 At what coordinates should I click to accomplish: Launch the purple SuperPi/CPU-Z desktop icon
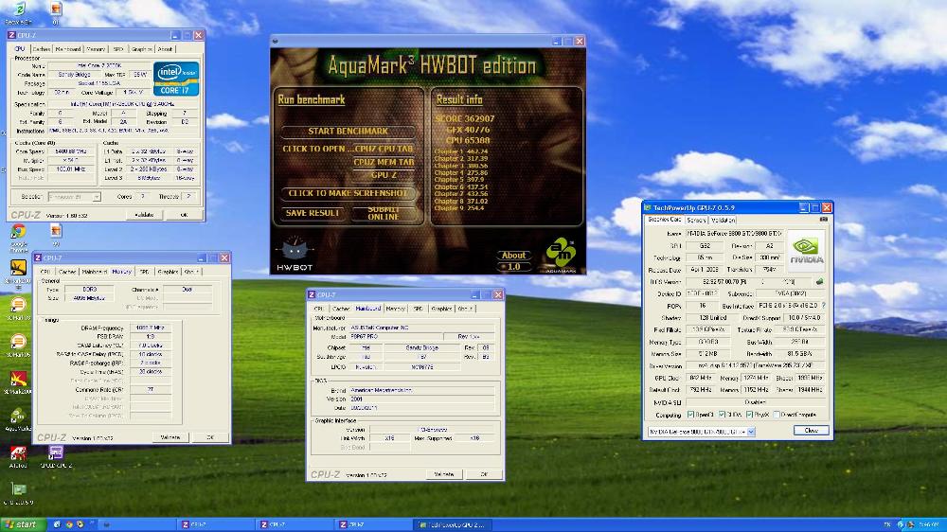(x=56, y=452)
